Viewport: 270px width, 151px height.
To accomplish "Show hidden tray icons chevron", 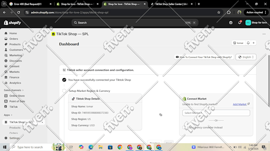I will pyautogui.click(x=230, y=147).
